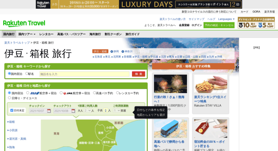Viewport: 278px width, 151px height.
Task: Click the 箱根 region on the map
Action: [x=101, y=132]
